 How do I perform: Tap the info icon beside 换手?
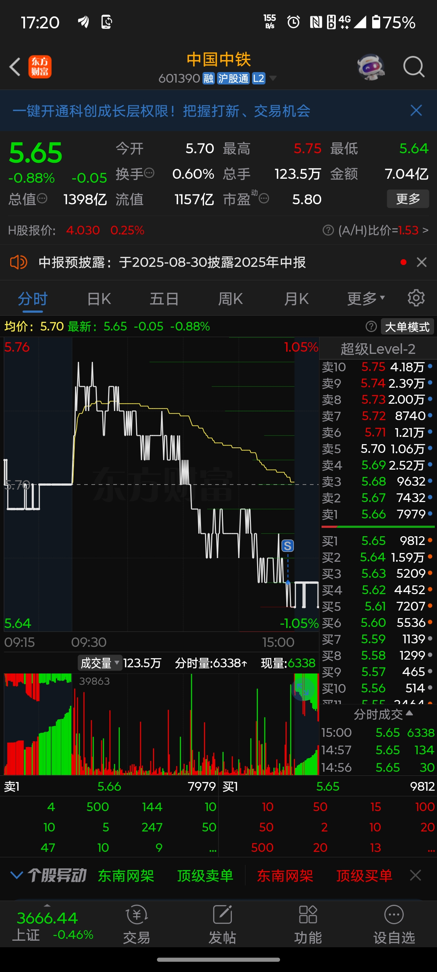click(149, 173)
